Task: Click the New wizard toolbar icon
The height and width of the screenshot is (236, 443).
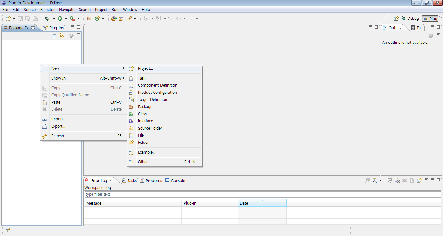Action: coord(8,19)
